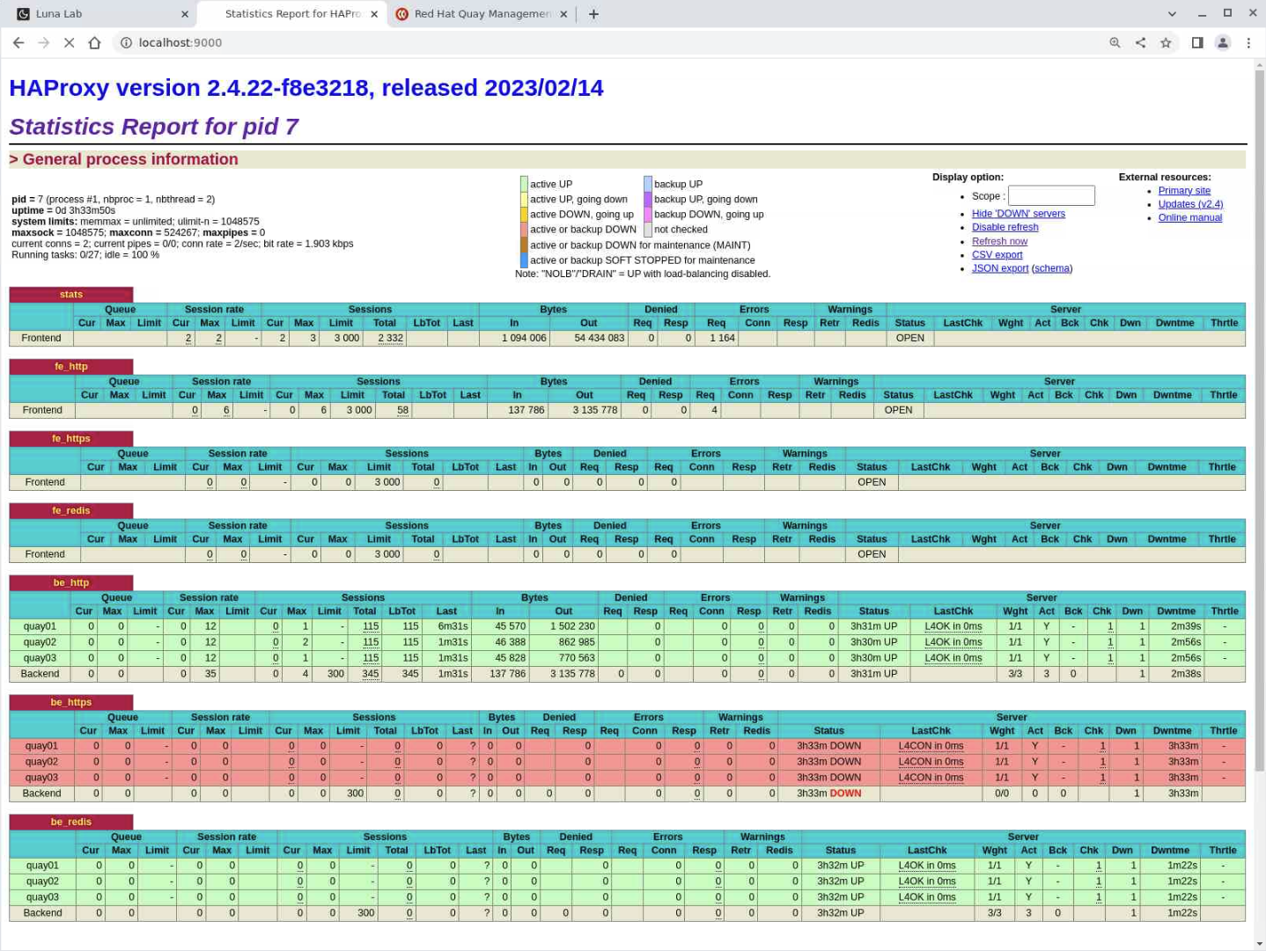
Task: Click L4CON in 0ms for be_https quay03
Action: [931, 778]
